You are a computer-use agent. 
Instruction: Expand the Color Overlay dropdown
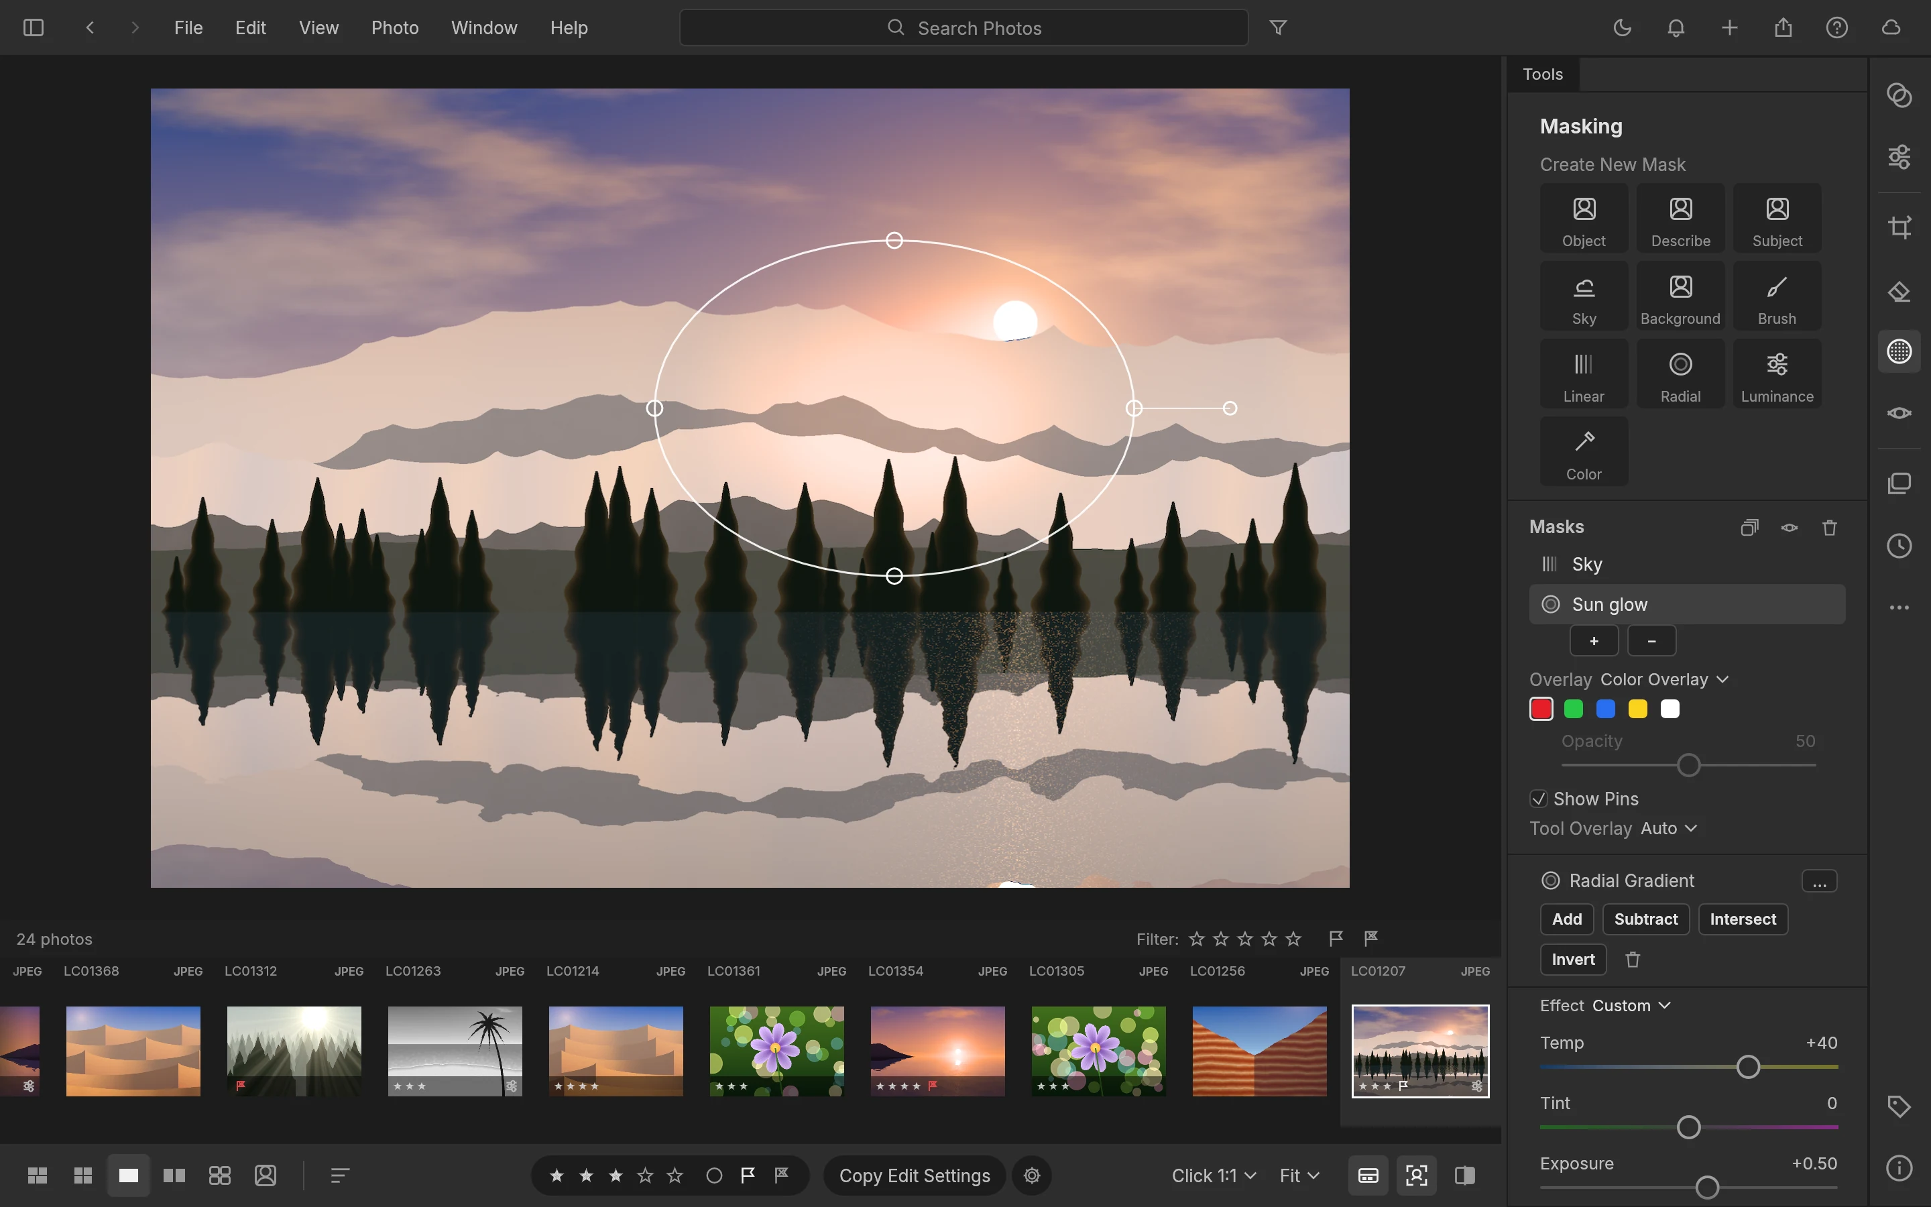point(1665,679)
